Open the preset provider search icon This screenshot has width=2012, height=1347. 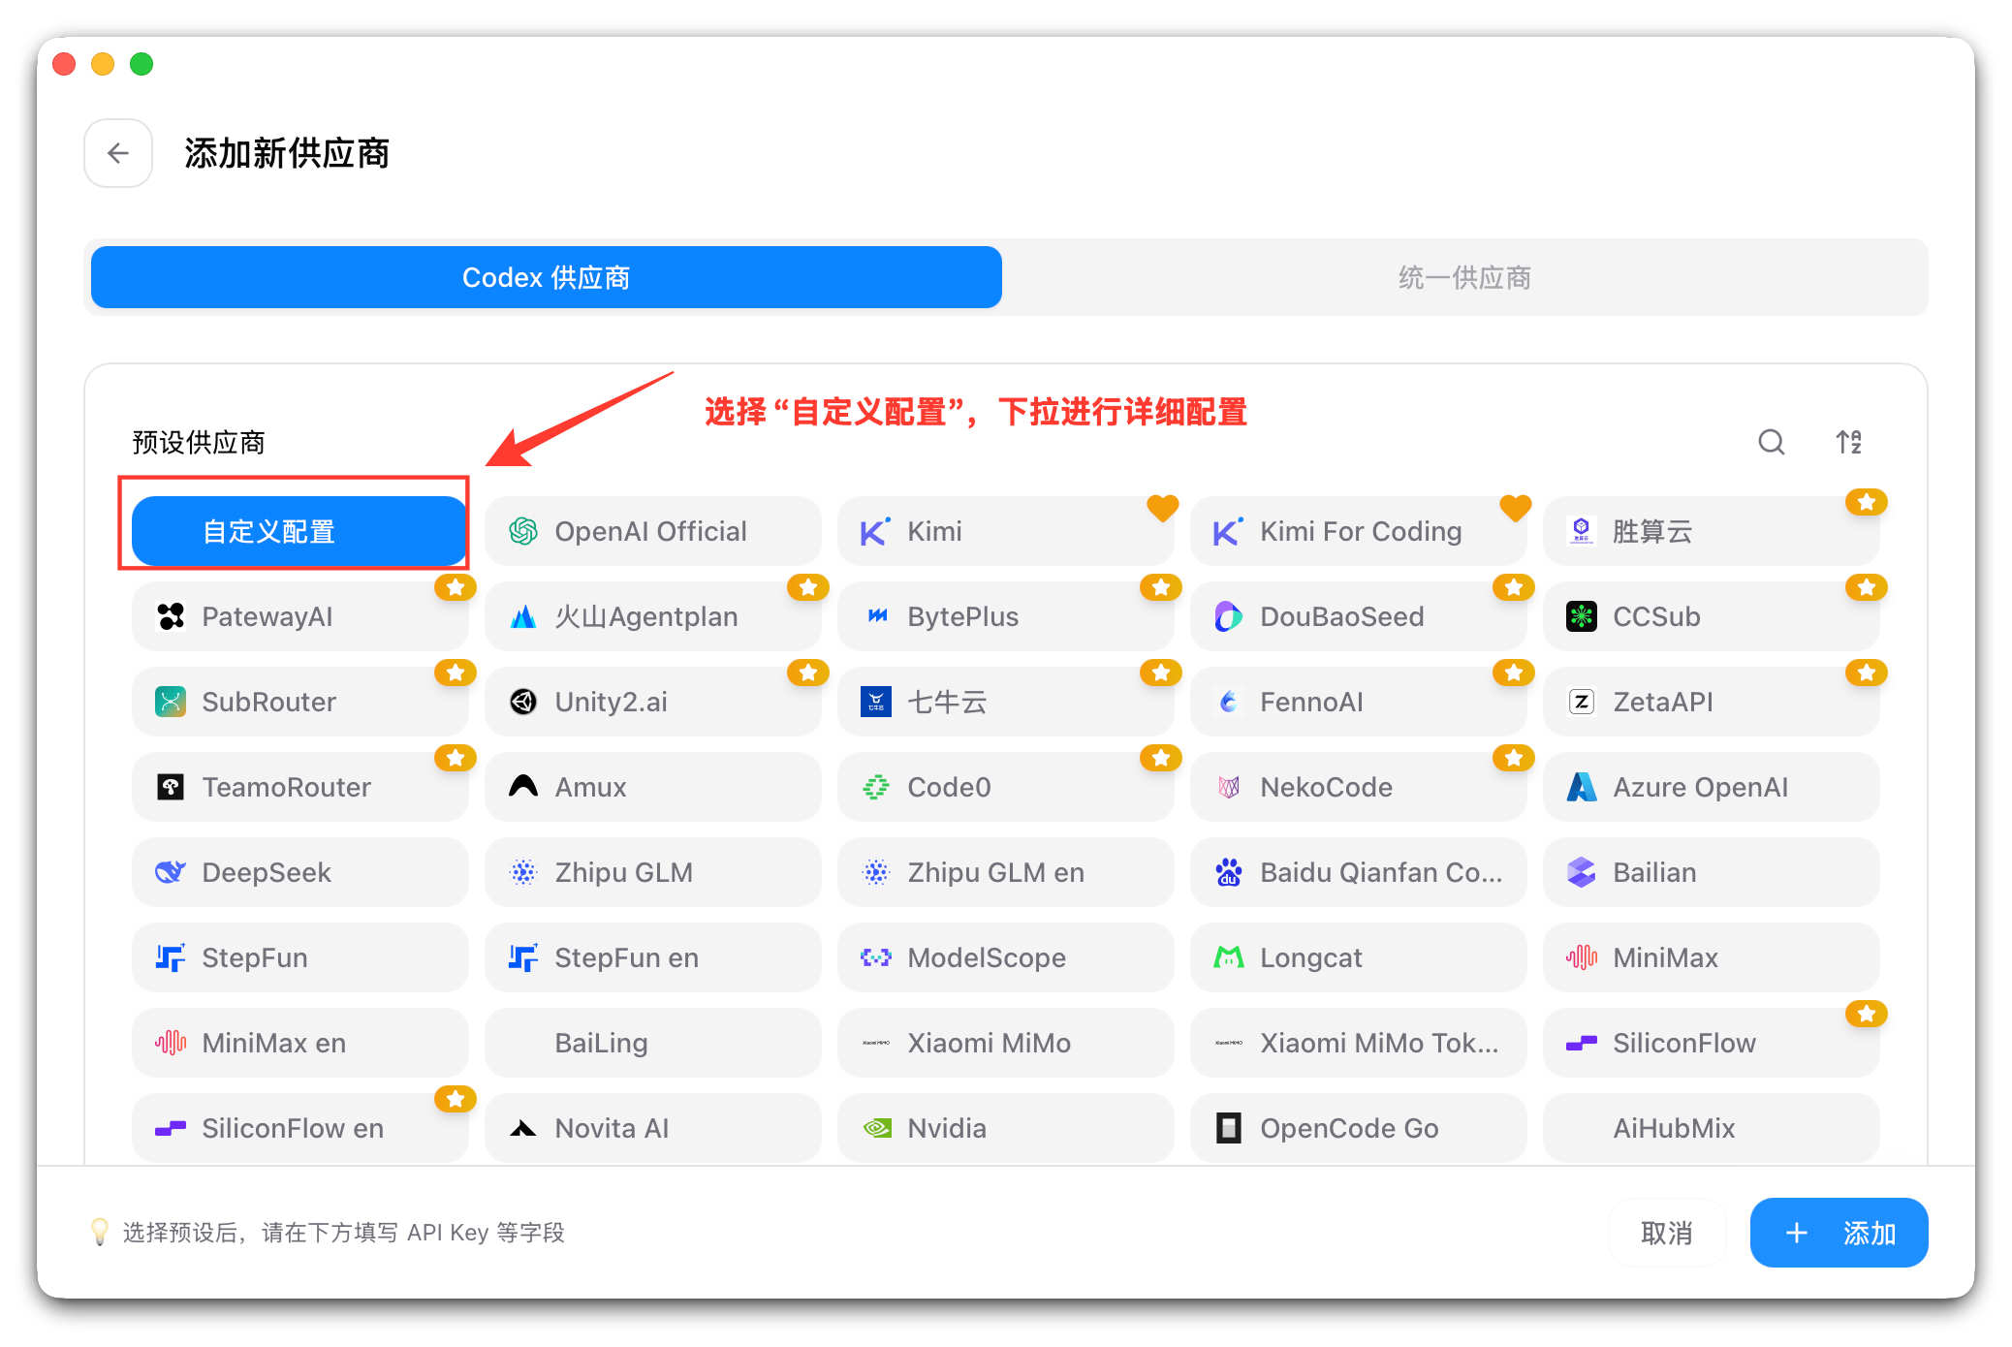tap(1771, 442)
